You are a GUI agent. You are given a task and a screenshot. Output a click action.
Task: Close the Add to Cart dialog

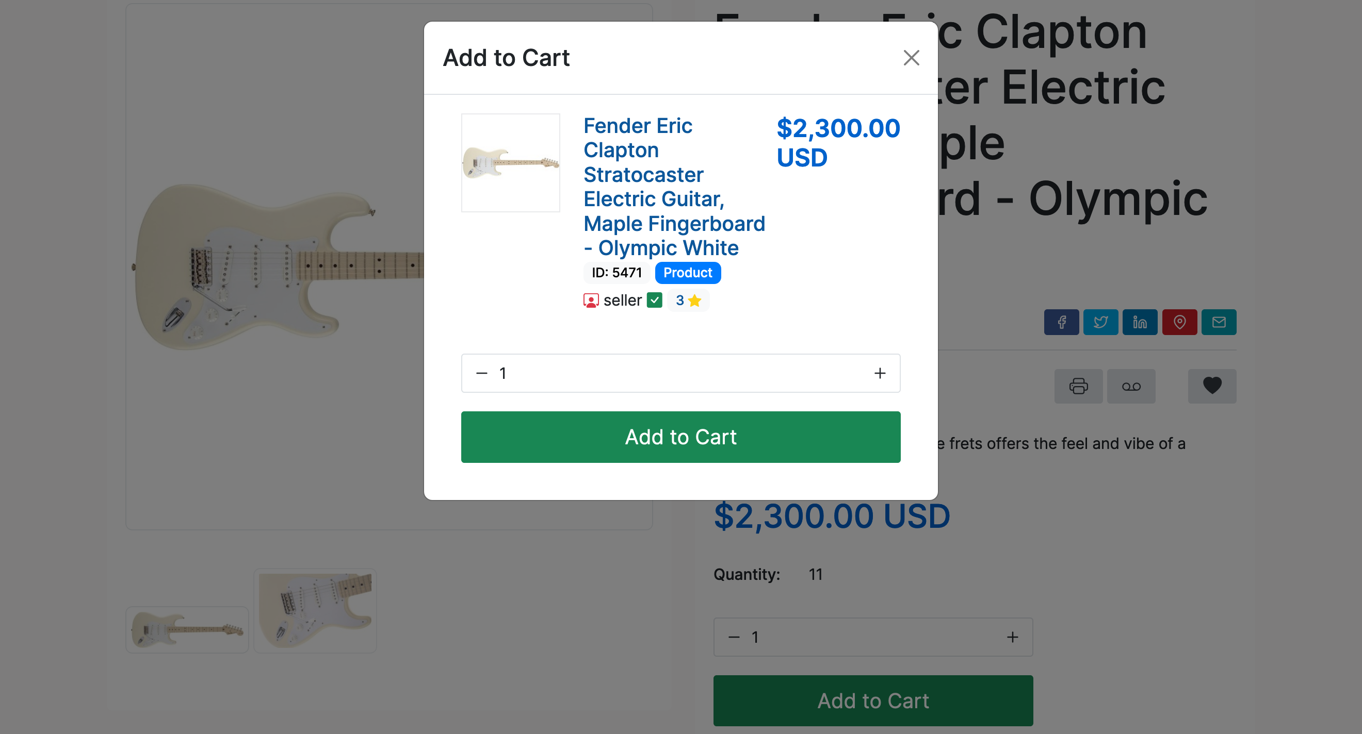click(911, 58)
